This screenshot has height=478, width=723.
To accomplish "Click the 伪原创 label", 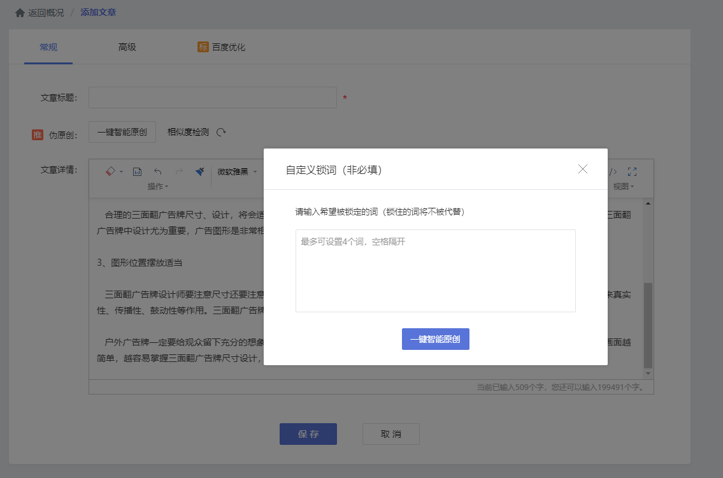I will point(63,135).
